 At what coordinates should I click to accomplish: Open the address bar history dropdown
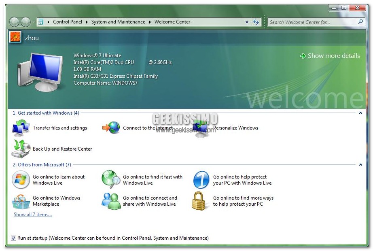247,22
